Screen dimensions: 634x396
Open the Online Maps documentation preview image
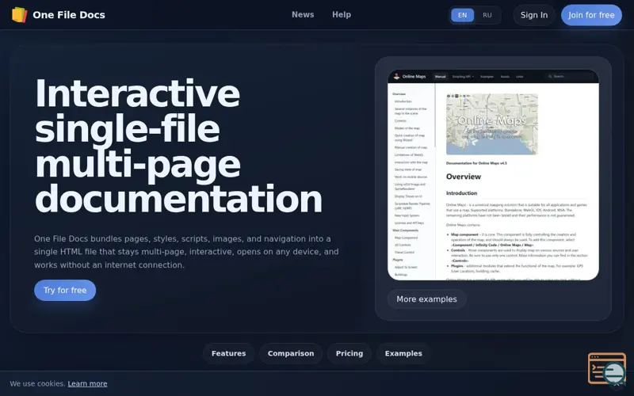[x=493, y=175]
